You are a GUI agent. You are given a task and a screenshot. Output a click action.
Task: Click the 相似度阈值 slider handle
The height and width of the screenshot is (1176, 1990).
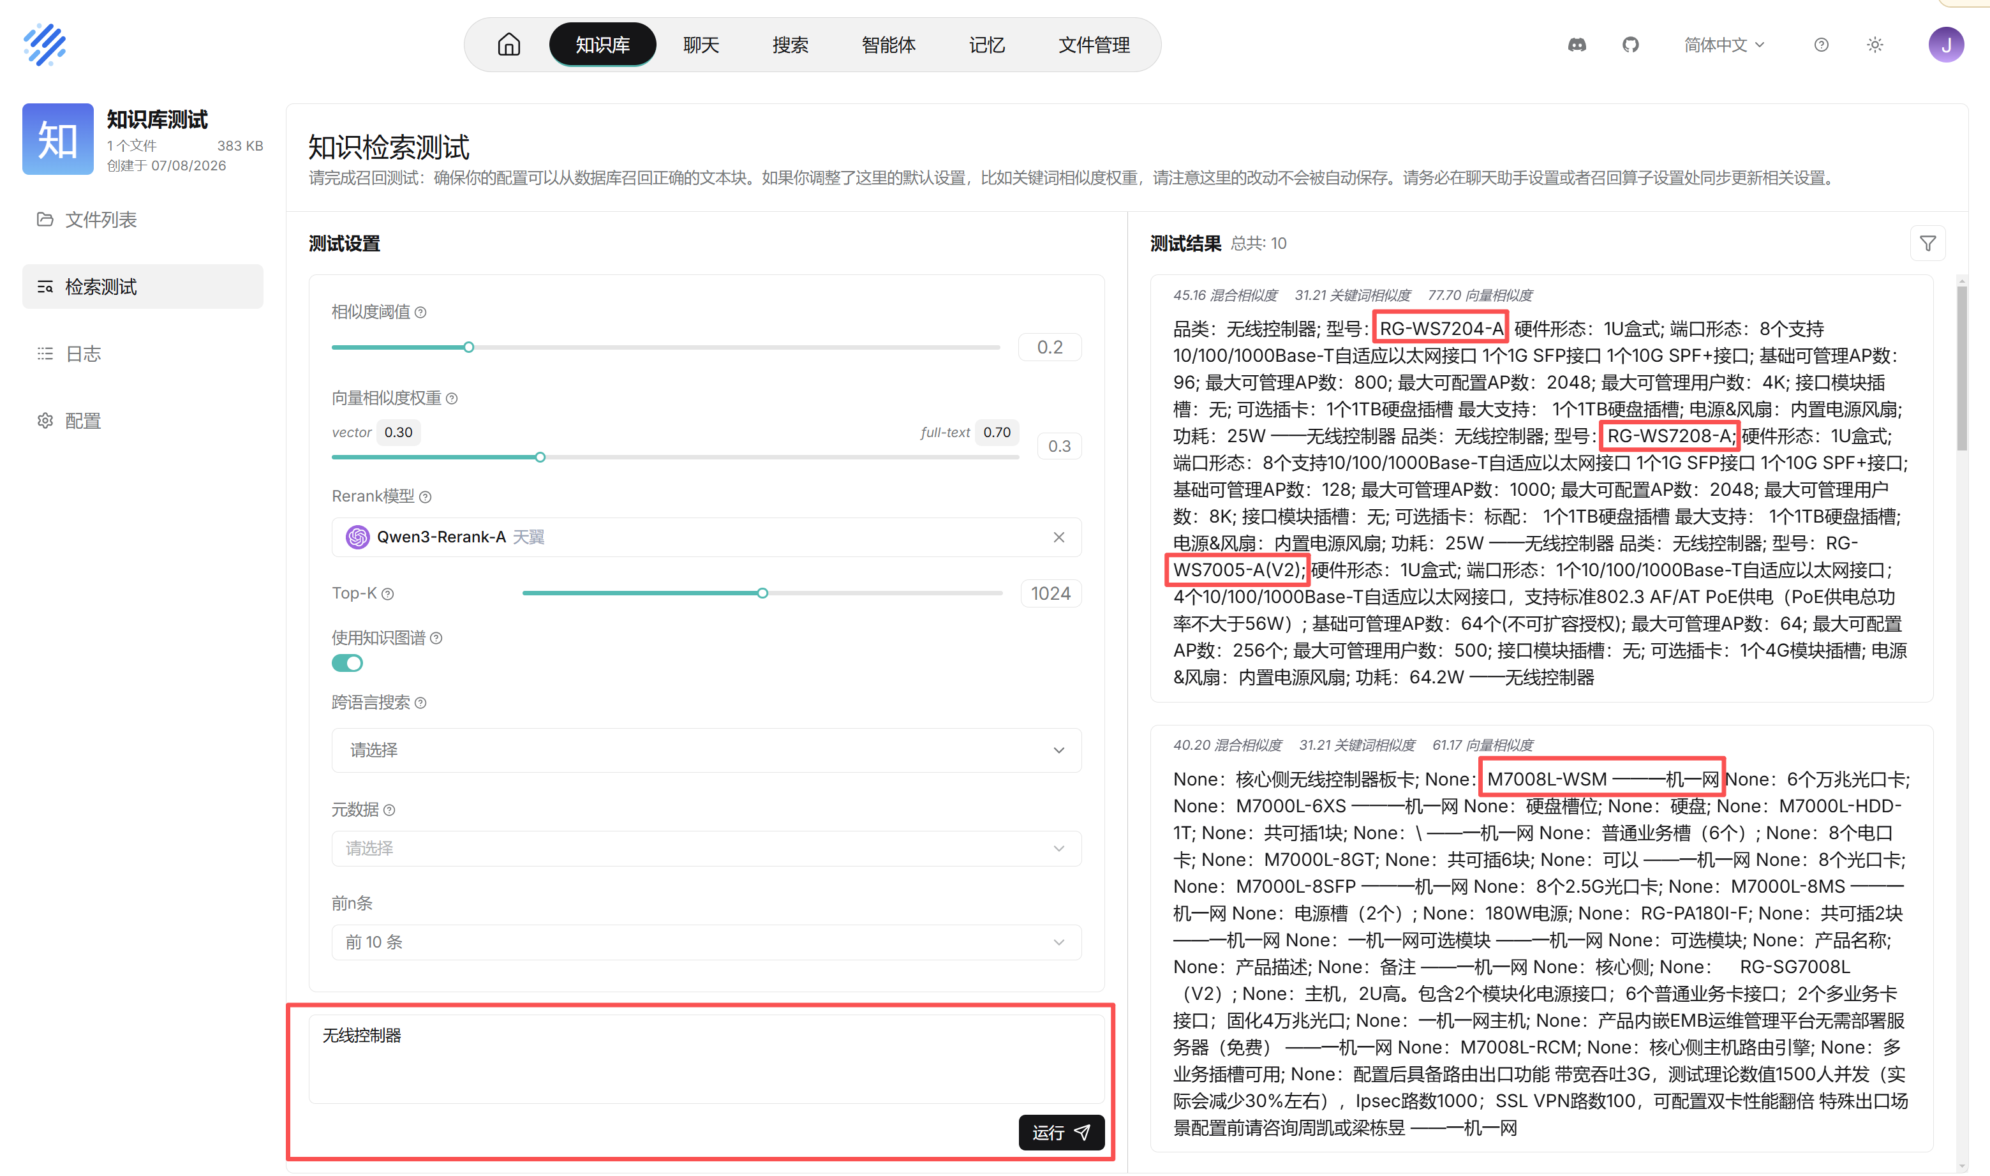pyautogui.click(x=468, y=347)
